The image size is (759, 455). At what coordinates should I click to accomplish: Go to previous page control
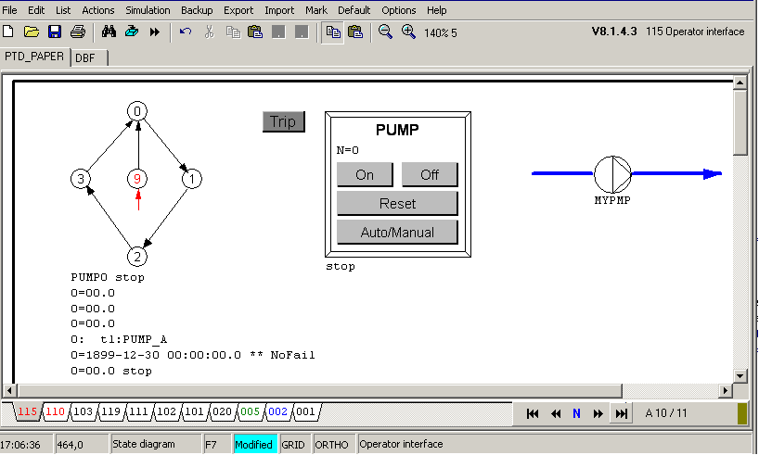pos(556,413)
